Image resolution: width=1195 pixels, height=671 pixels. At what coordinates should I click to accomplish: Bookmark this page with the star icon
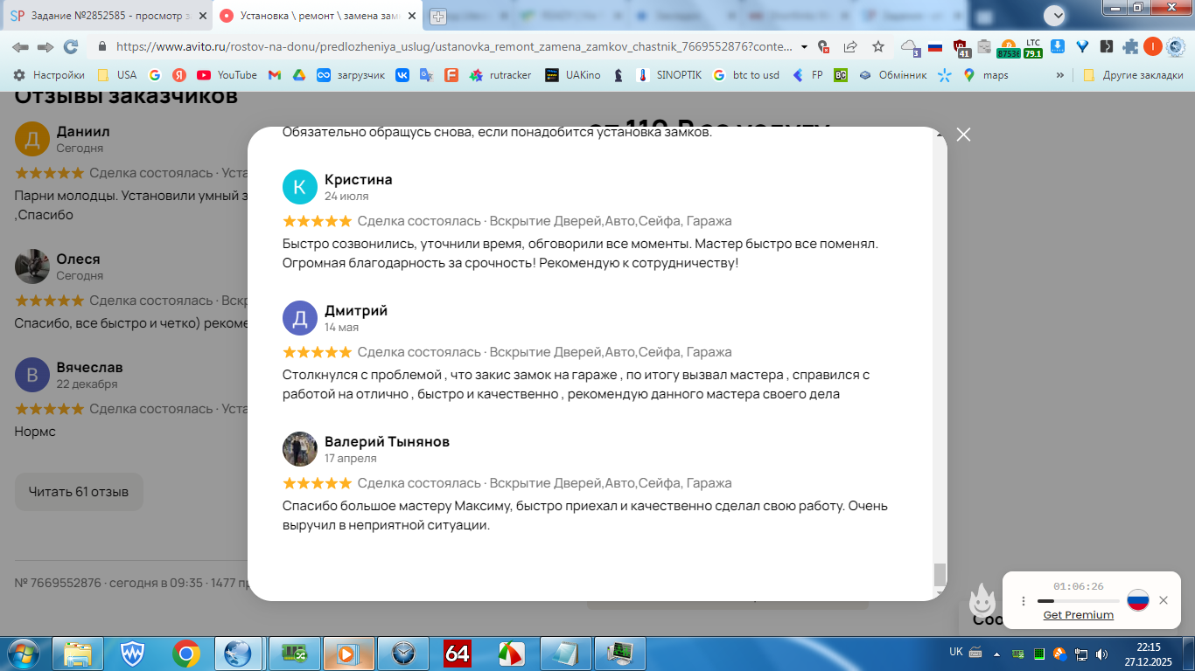tap(878, 46)
